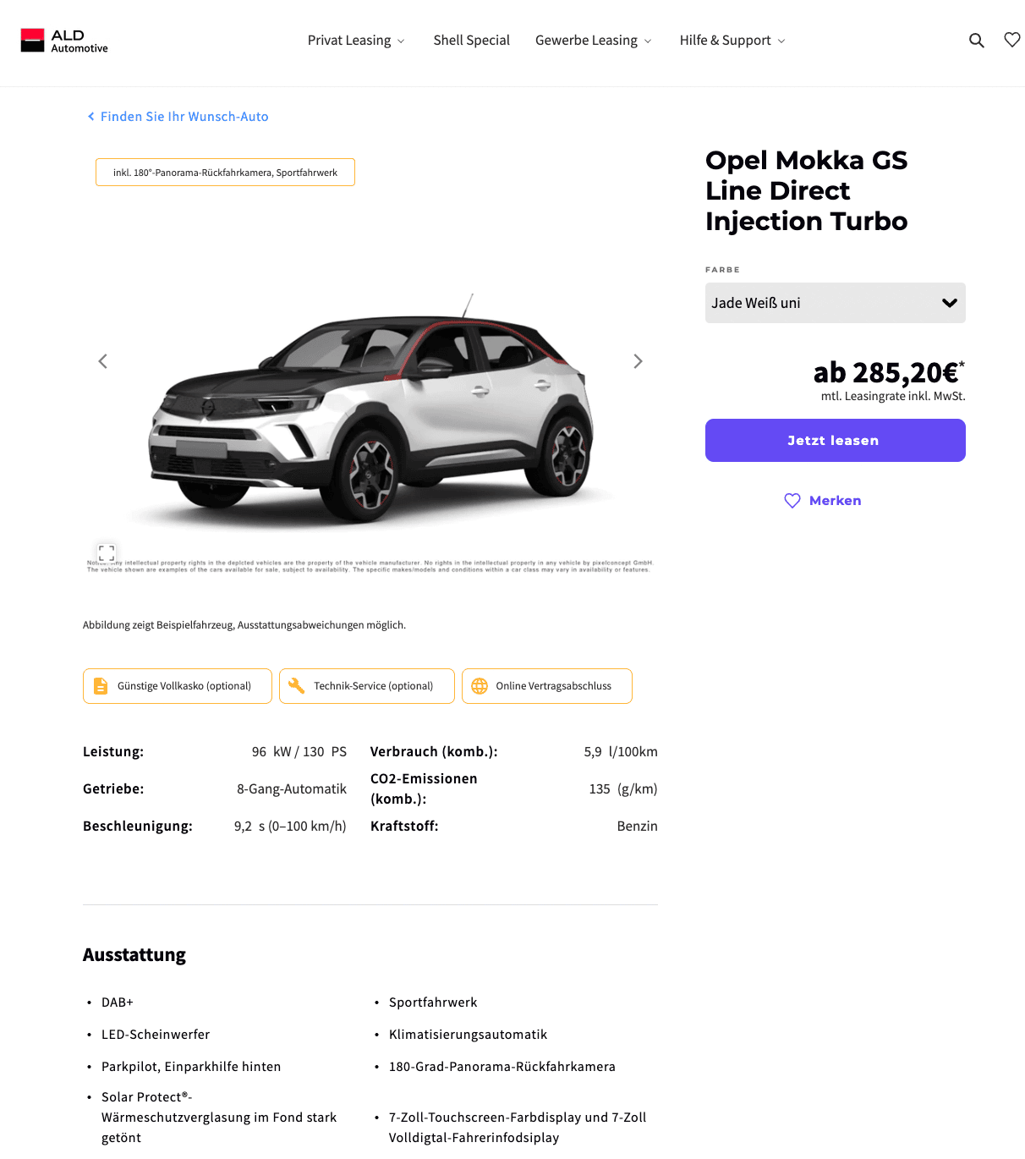Click the Opel Mokka car image
The height and width of the screenshot is (1159, 1025).
tap(370, 406)
